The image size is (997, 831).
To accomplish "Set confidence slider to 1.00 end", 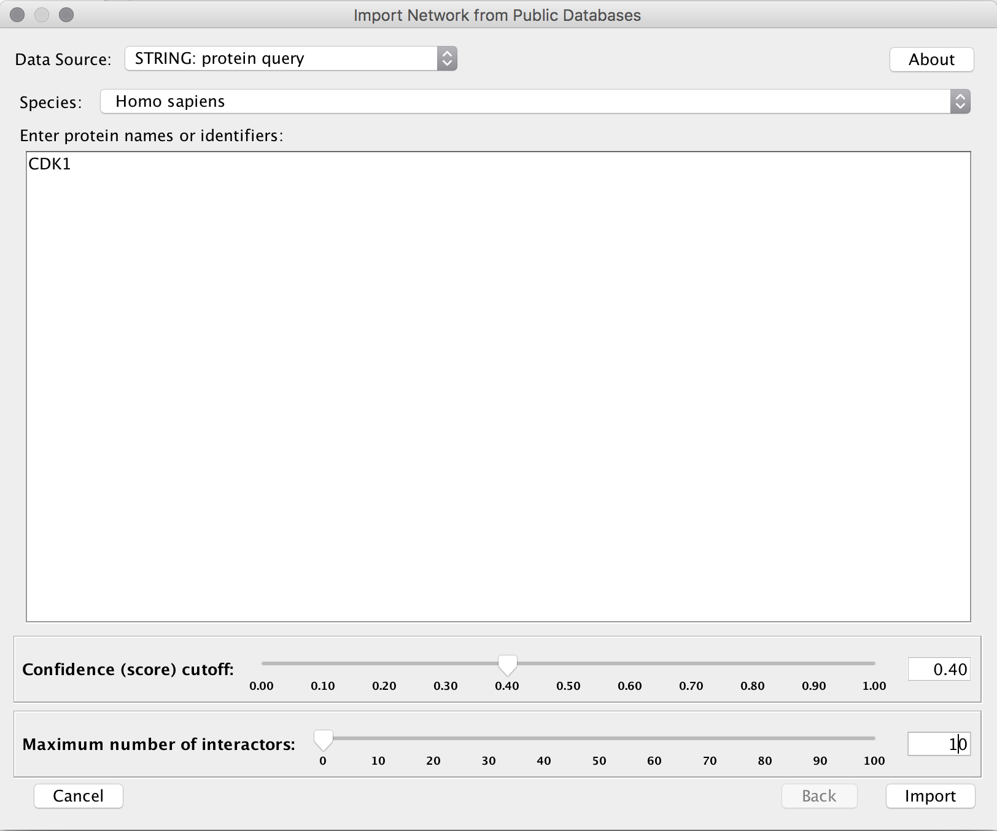I will (874, 663).
